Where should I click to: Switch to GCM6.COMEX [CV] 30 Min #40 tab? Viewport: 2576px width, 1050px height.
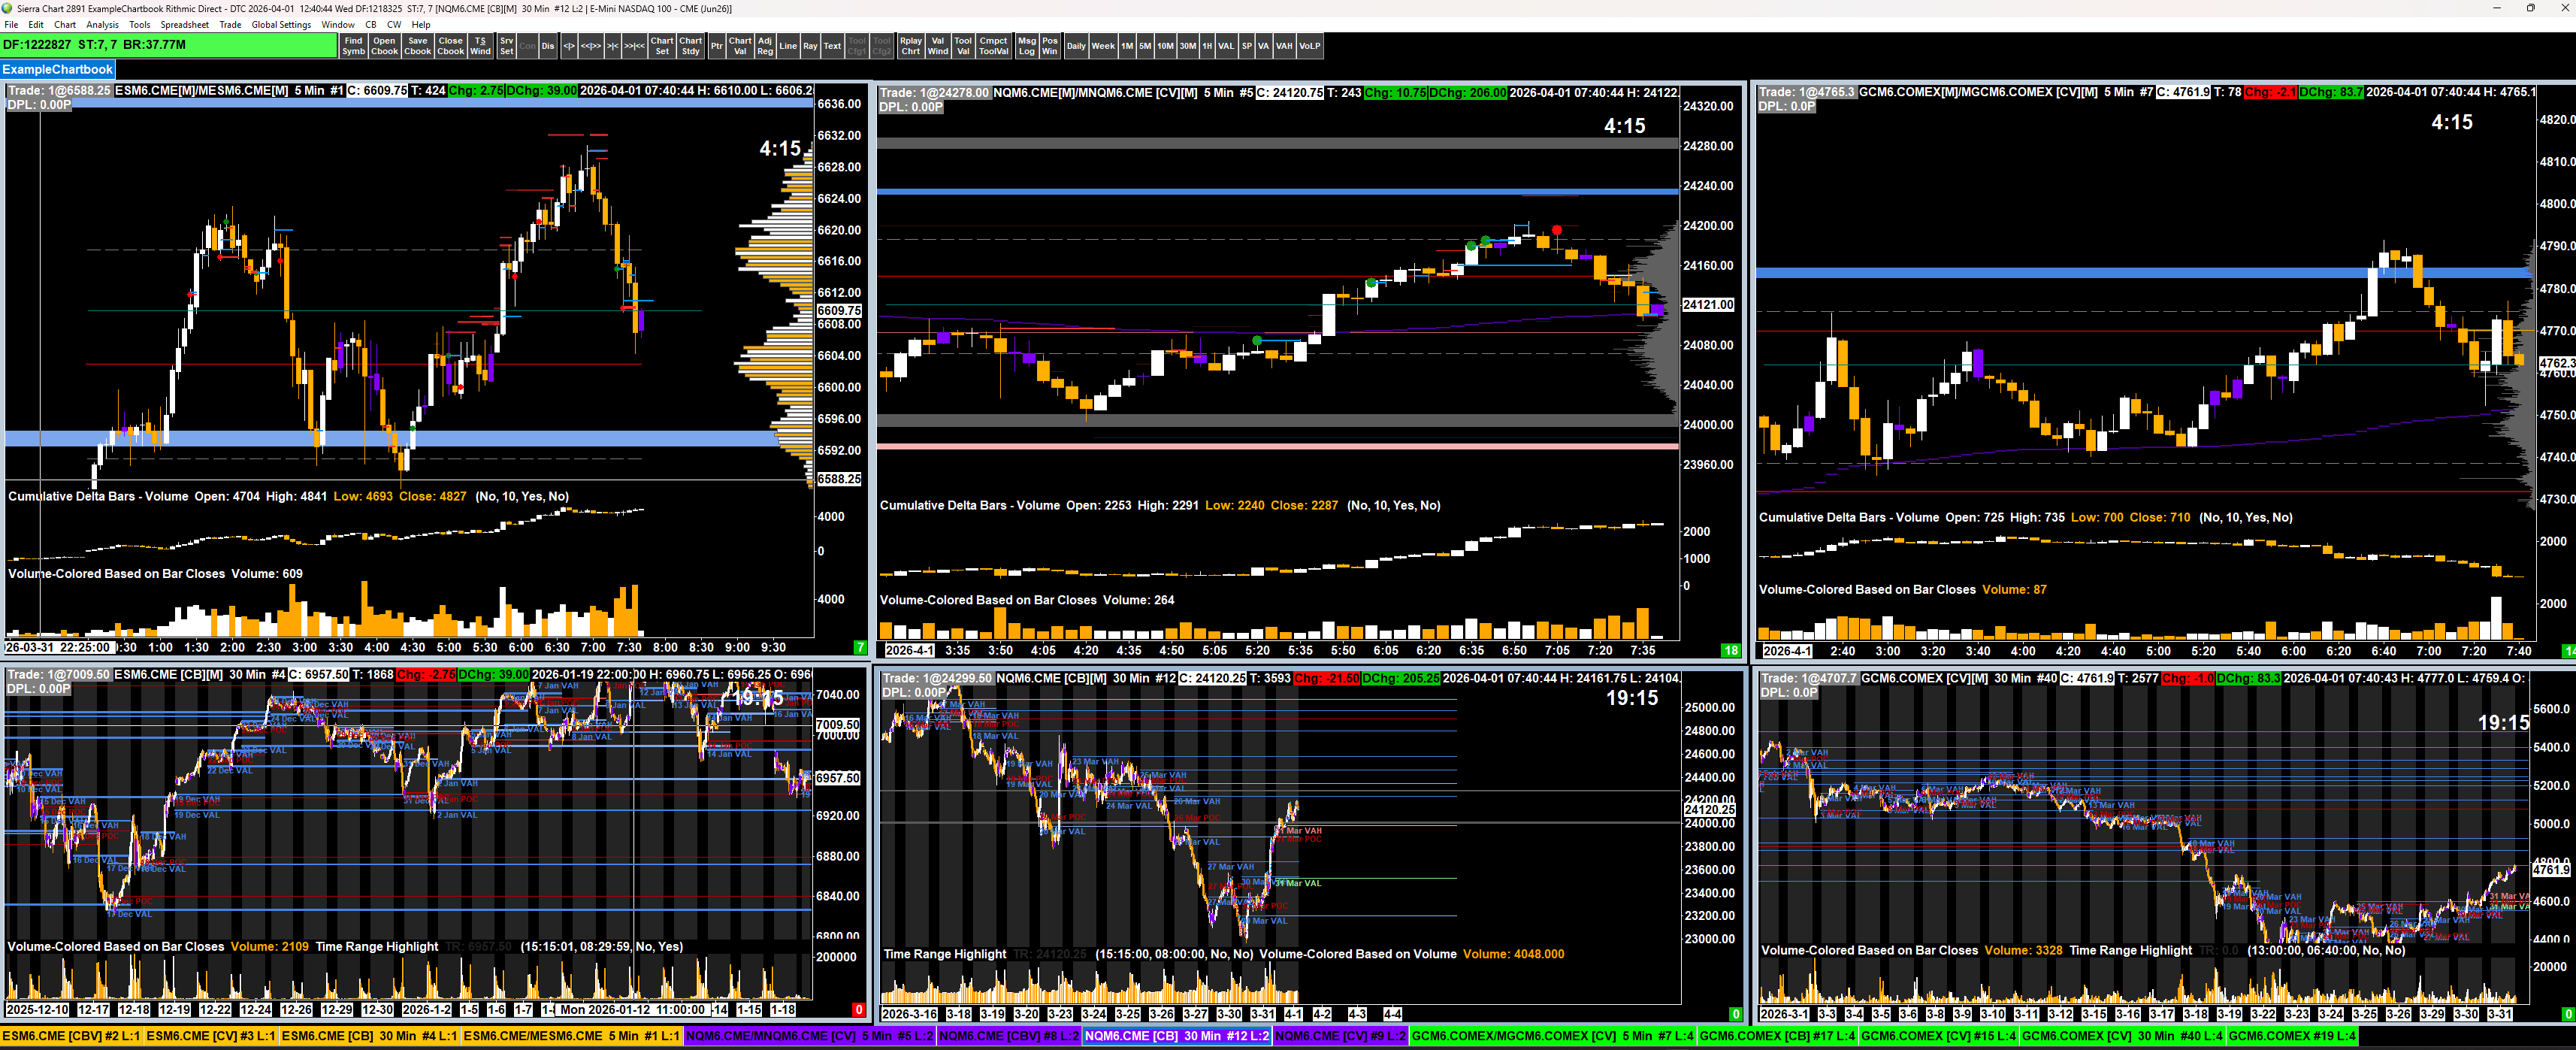point(2122,1036)
